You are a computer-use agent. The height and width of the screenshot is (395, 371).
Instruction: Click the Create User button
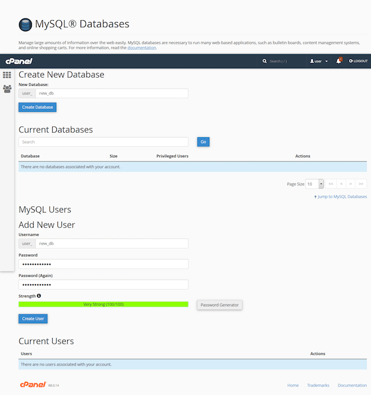tap(33, 319)
